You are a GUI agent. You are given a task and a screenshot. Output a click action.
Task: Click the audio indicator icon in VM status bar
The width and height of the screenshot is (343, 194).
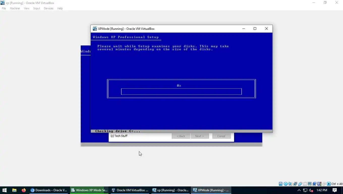(x=290, y=184)
